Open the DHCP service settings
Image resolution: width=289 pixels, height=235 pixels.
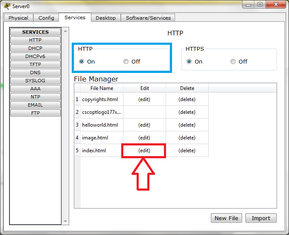point(35,48)
